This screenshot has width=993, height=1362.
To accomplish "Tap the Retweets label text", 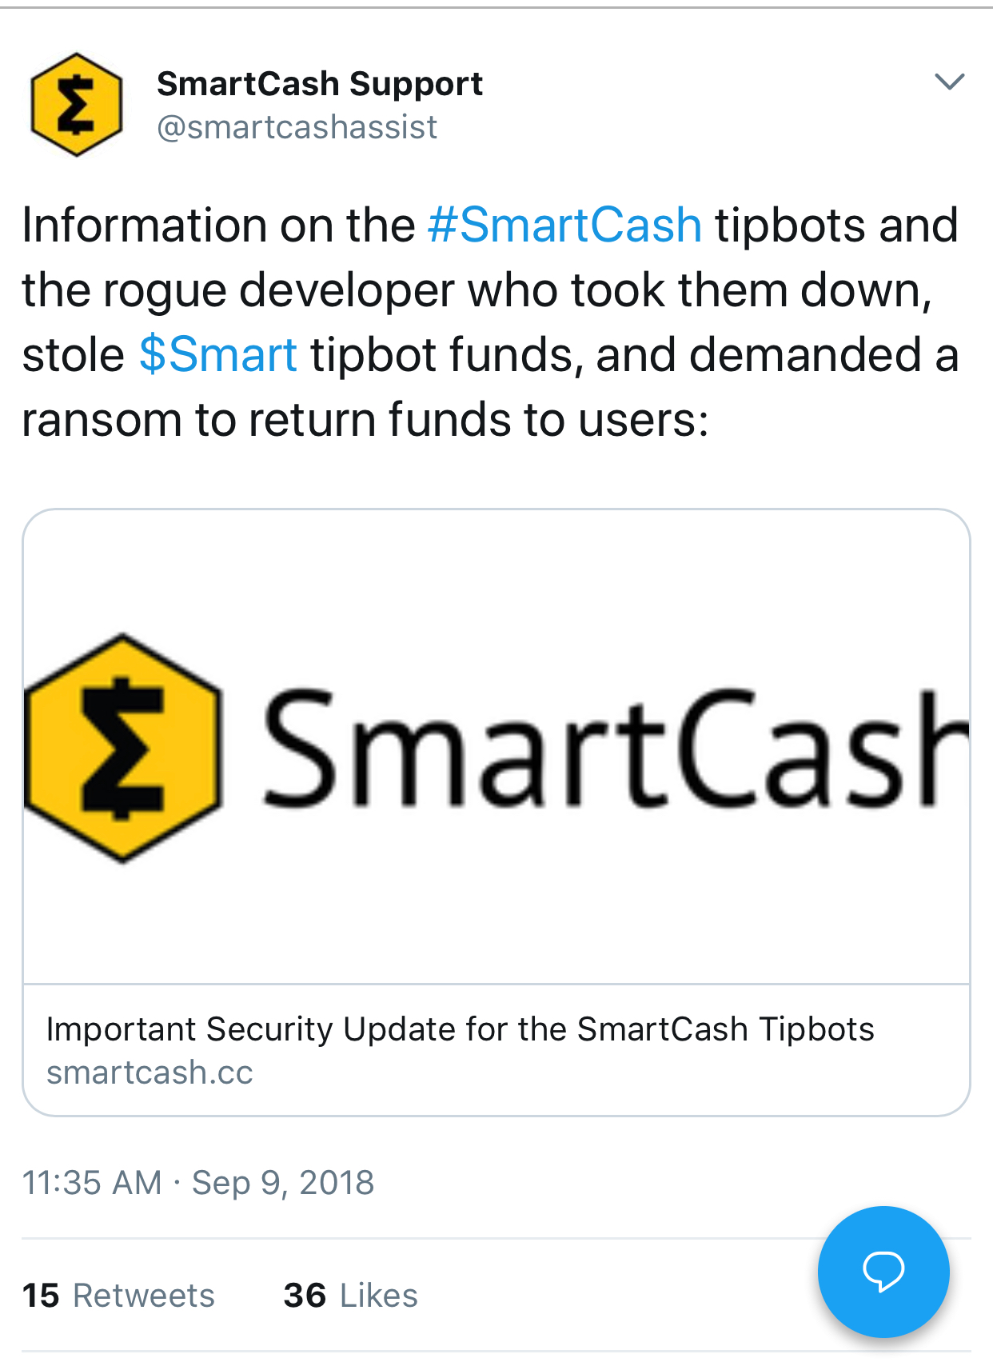I will click(144, 1296).
